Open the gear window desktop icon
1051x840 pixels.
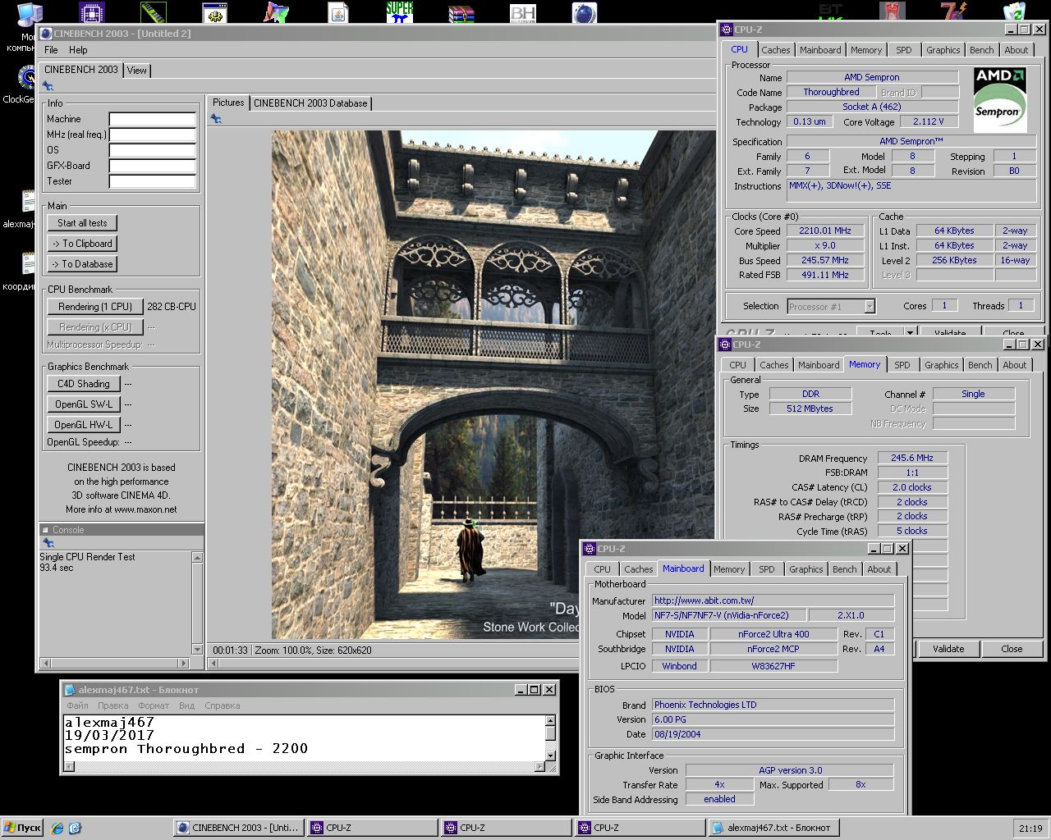coord(215,12)
